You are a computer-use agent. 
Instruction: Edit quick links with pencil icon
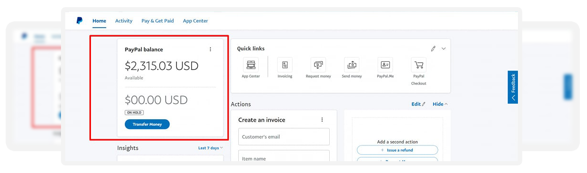tap(433, 48)
